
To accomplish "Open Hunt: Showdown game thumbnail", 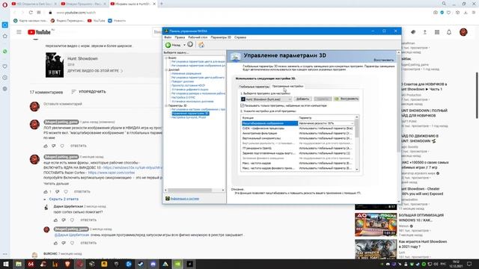I will 55,65.
